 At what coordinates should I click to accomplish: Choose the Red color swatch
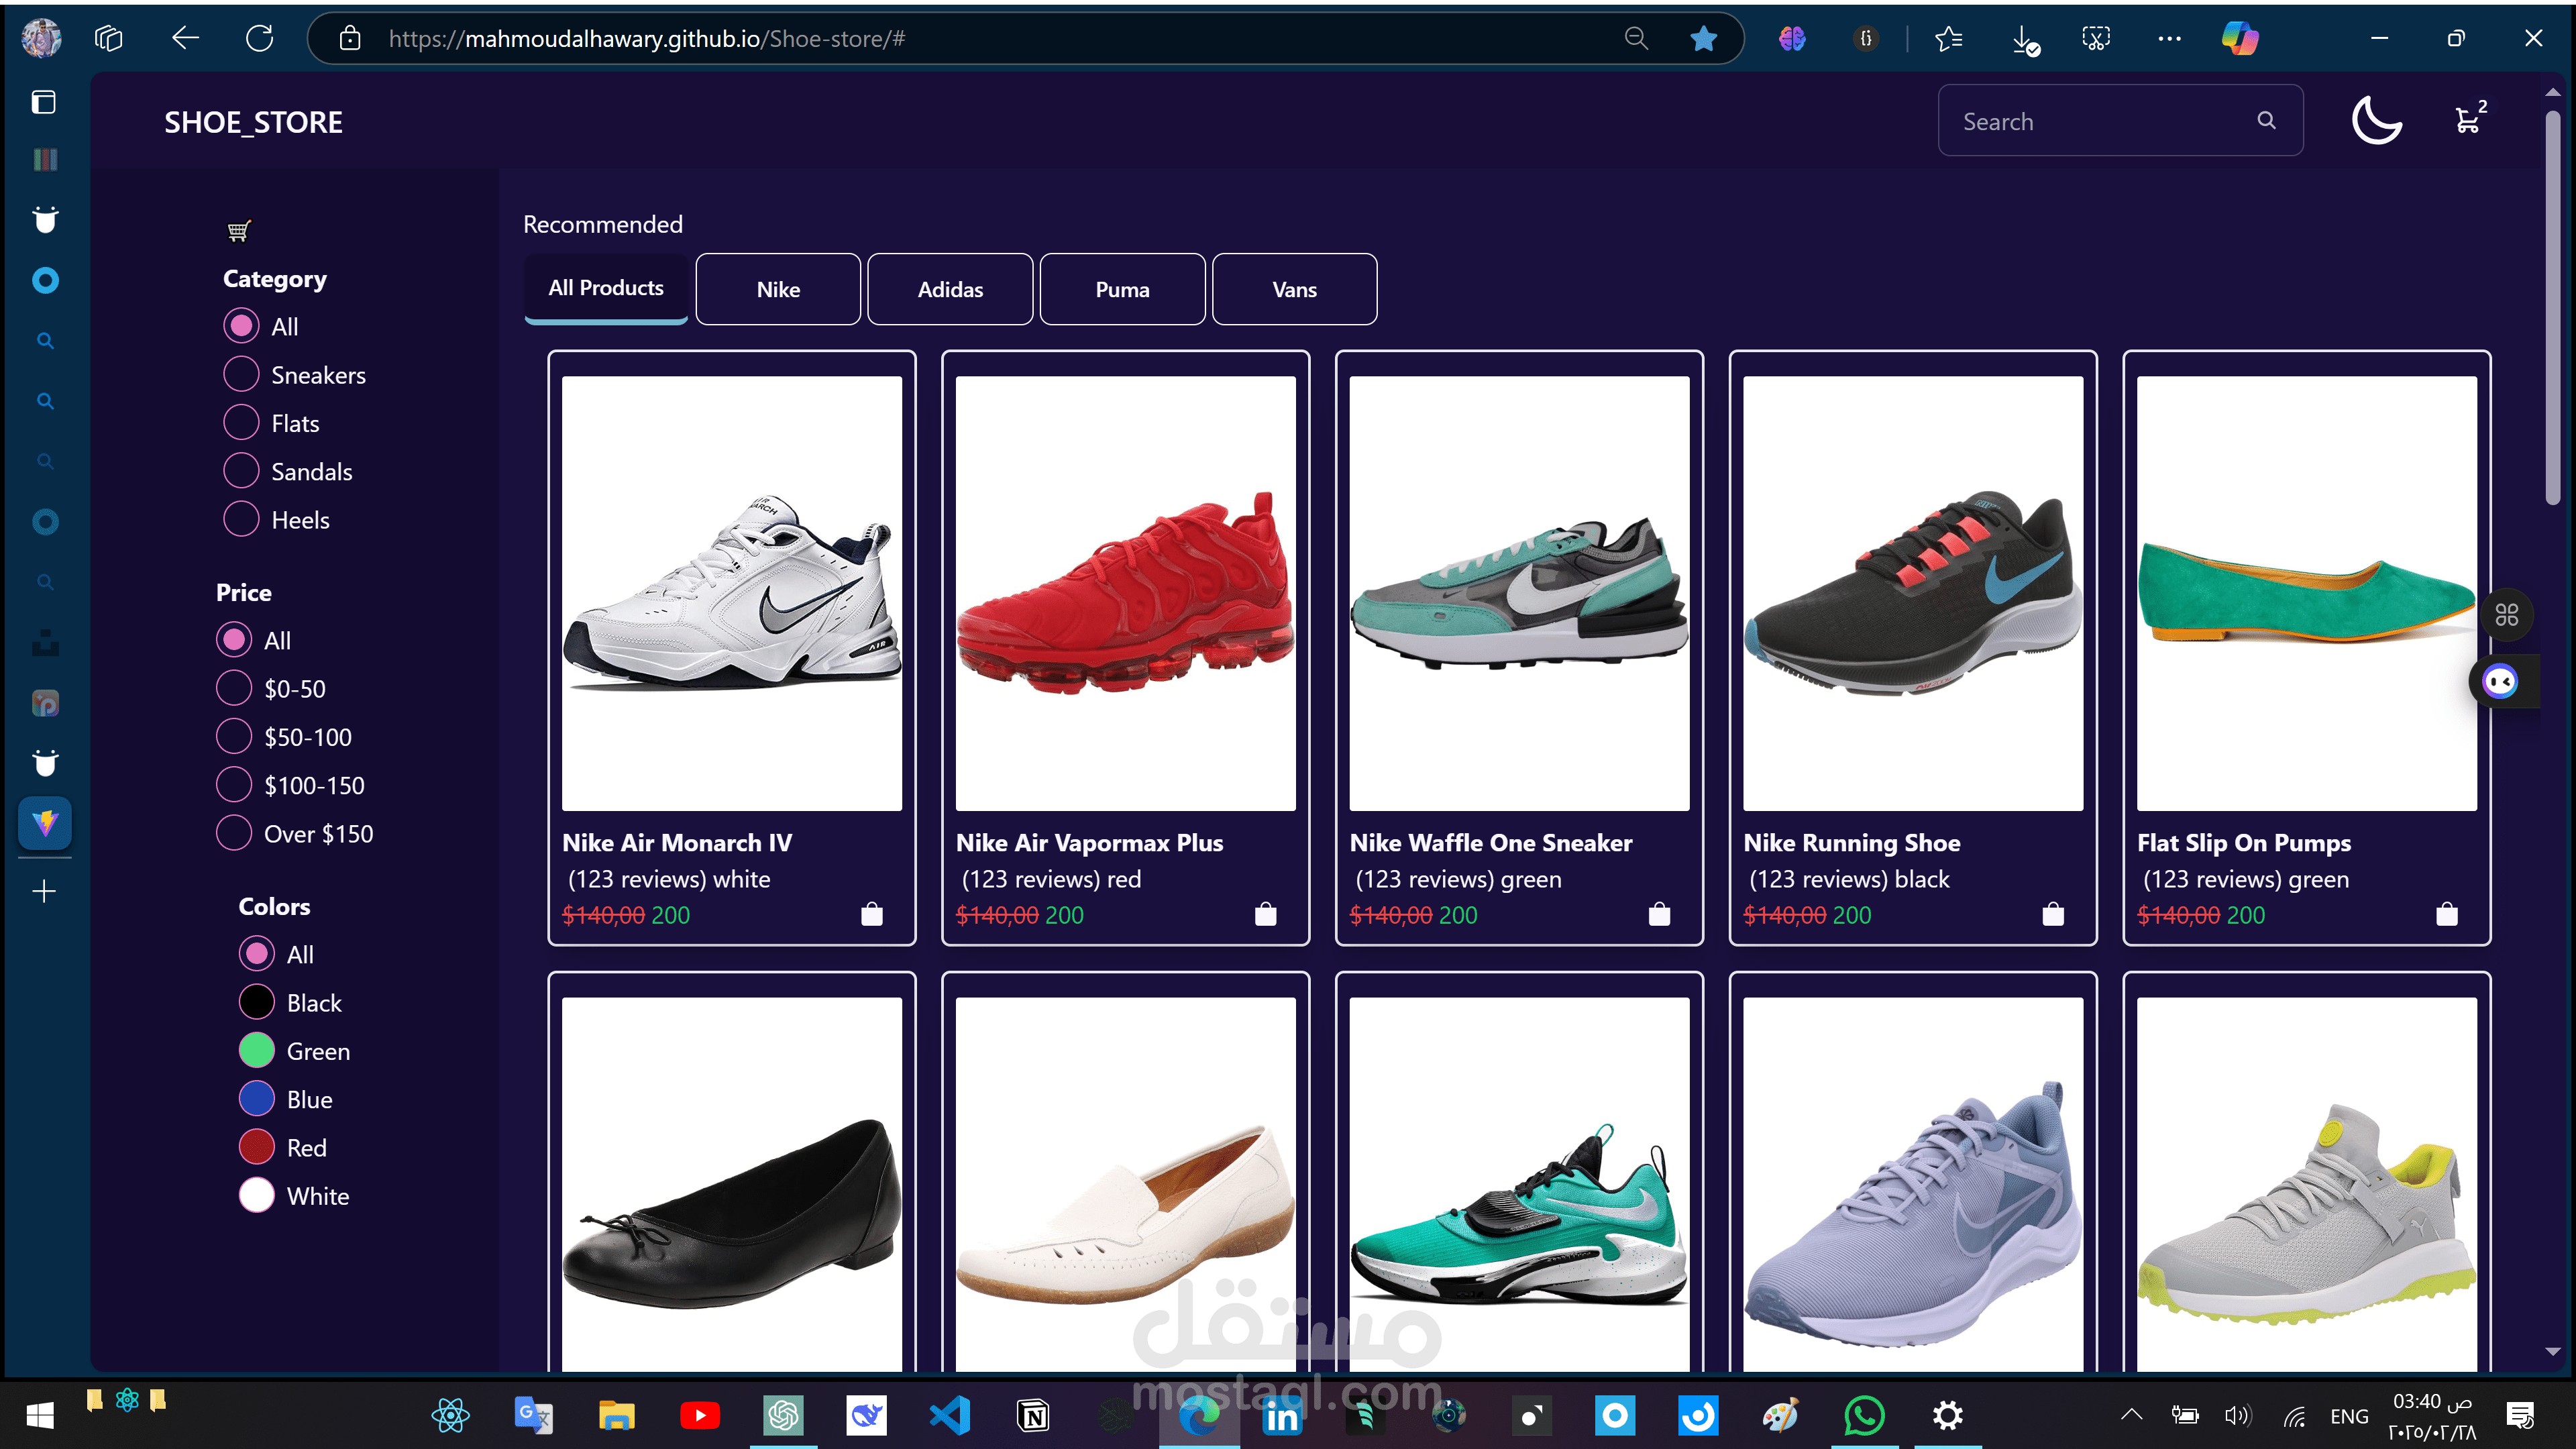pos(257,1147)
